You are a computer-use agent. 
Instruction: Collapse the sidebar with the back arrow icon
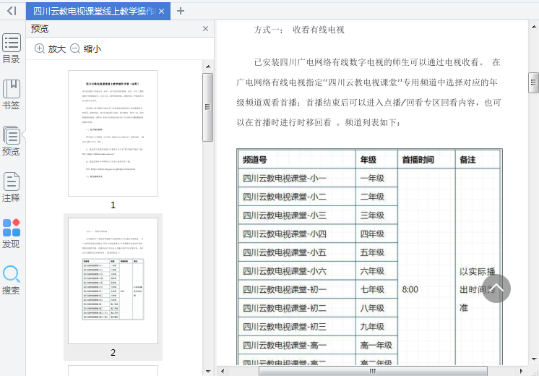click(x=12, y=11)
